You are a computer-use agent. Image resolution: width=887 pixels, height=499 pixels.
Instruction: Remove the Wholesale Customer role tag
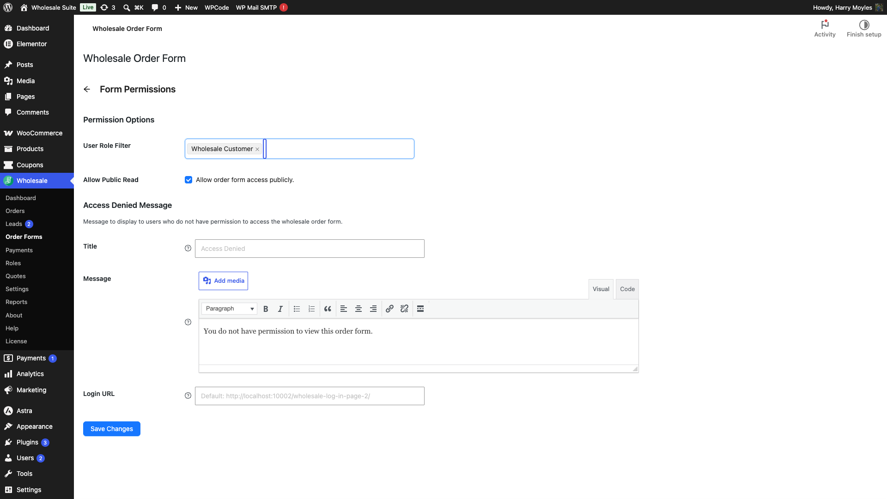click(257, 149)
